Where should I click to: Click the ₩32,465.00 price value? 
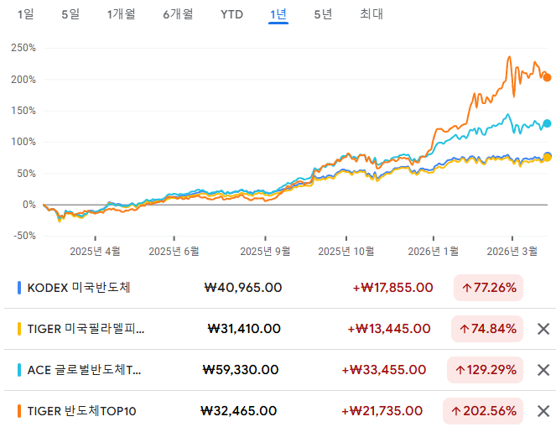(x=239, y=411)
